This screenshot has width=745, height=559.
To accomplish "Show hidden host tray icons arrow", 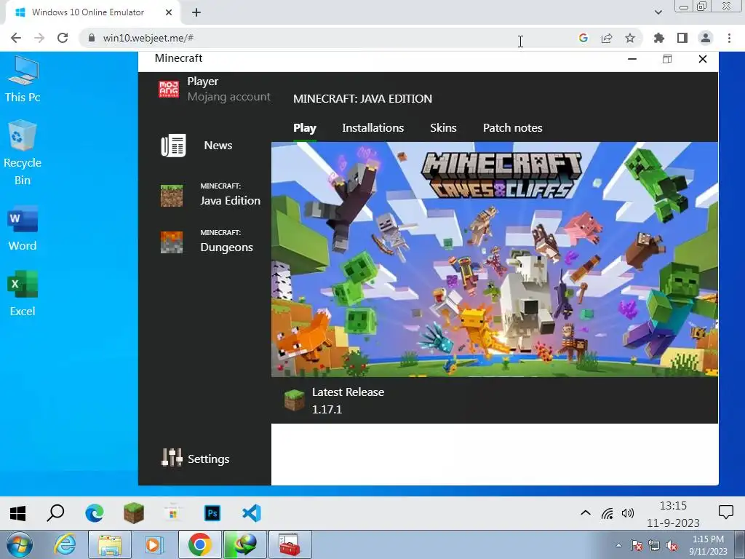I will pos(618,546).
